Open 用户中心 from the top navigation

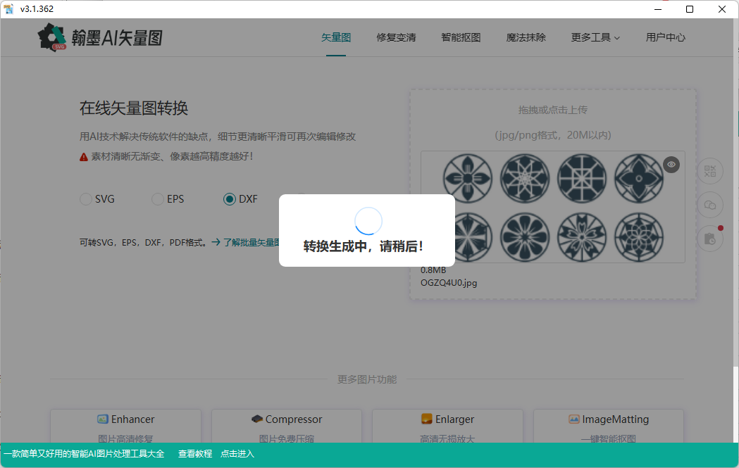coord(665,38)
